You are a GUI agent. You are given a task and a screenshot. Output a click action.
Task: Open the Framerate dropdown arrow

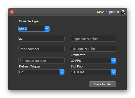(114, 61)
